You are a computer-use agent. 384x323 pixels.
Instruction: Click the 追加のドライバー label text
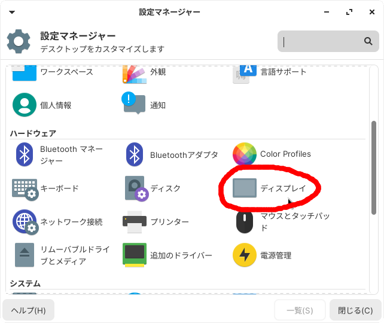[x=181, y=255]
